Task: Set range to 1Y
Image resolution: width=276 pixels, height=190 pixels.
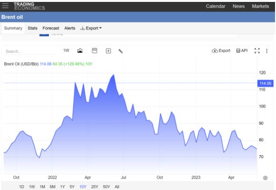Action: click(x=63, y=187)
